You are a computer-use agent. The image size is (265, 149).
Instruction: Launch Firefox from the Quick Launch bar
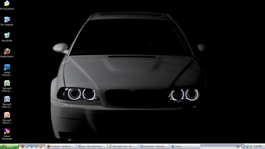[23, 146]
